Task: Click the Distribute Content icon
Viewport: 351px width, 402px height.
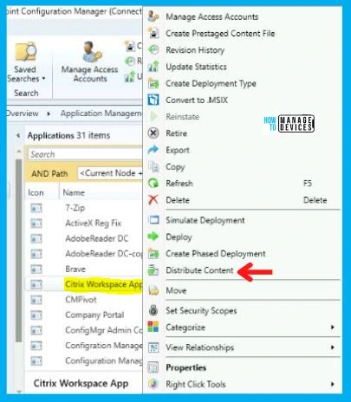Action: pos(153,270)
